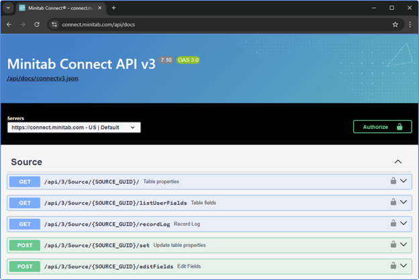Click the Authorize button
This screenshot has height=280, width=419.
click(382, 127)
